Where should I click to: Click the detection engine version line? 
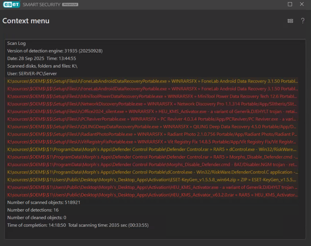55,51
